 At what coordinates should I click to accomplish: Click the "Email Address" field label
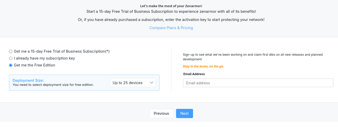[x=194, y=74]
